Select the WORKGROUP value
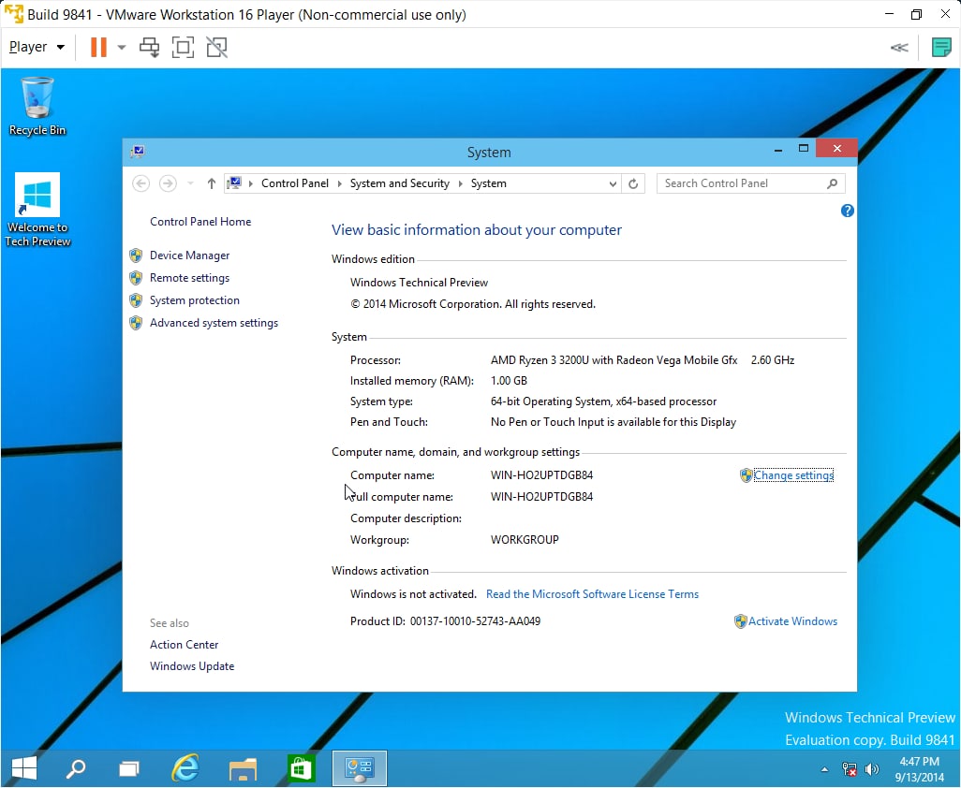This screenshot has width=961, height=788. click(525, 539)
